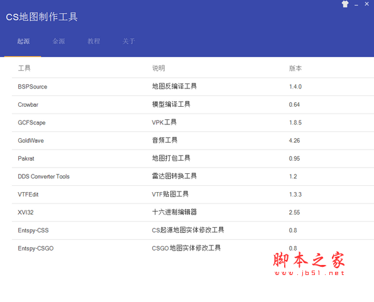Click version 1.3.3 of VTFEdit
The height and width of the screenshot is (302, 374).
(295, 195)
